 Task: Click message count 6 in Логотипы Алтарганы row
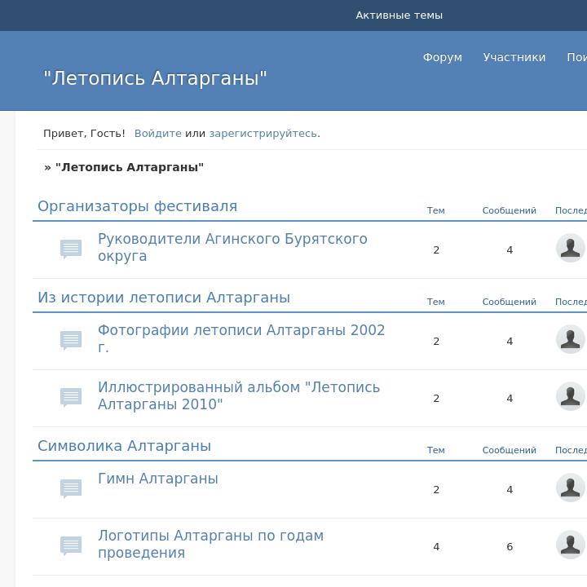coord(510,547)
